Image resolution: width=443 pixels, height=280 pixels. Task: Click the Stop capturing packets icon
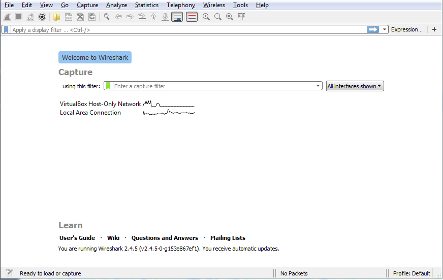pyautogui.click(x=19, y=17)
